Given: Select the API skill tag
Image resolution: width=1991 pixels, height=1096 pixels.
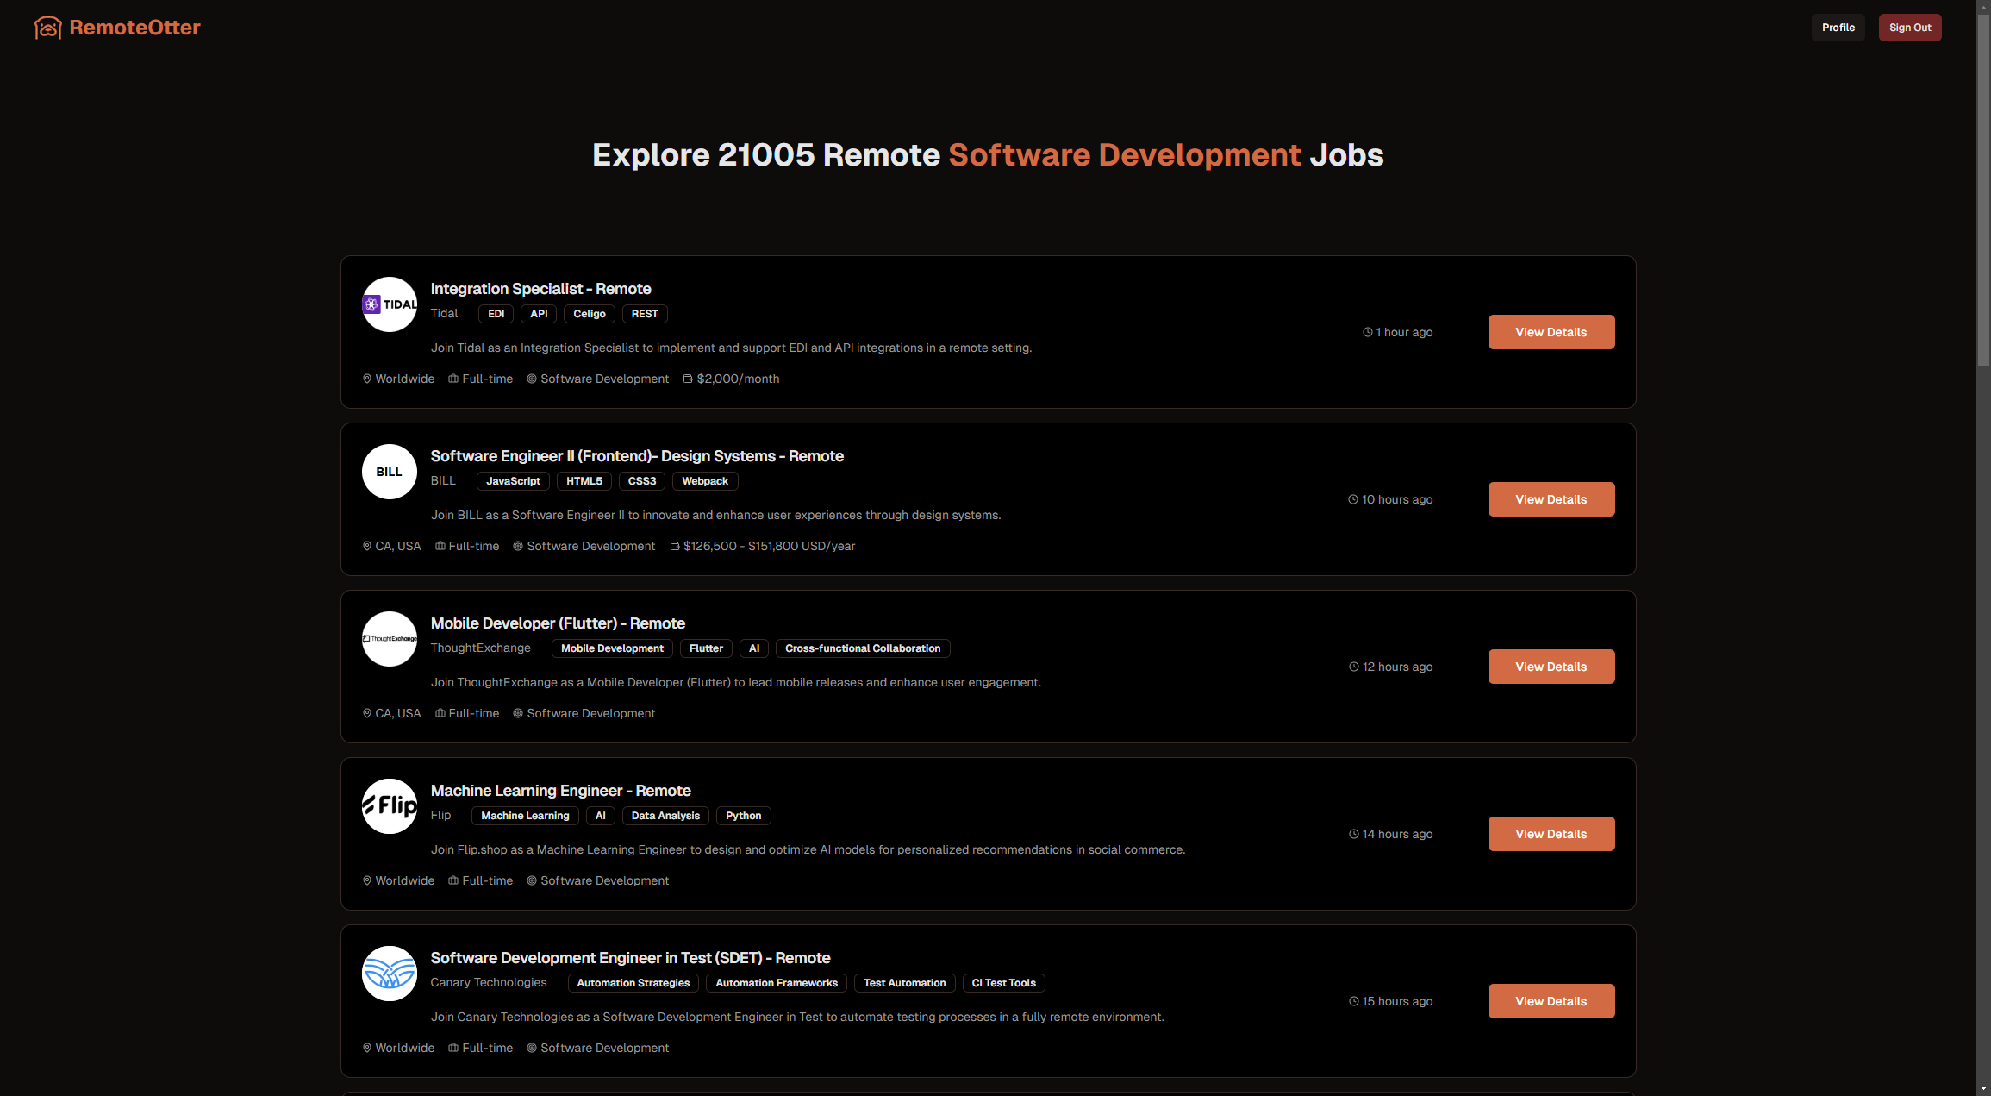Looking at the screenshot, I should coord(539,314).
